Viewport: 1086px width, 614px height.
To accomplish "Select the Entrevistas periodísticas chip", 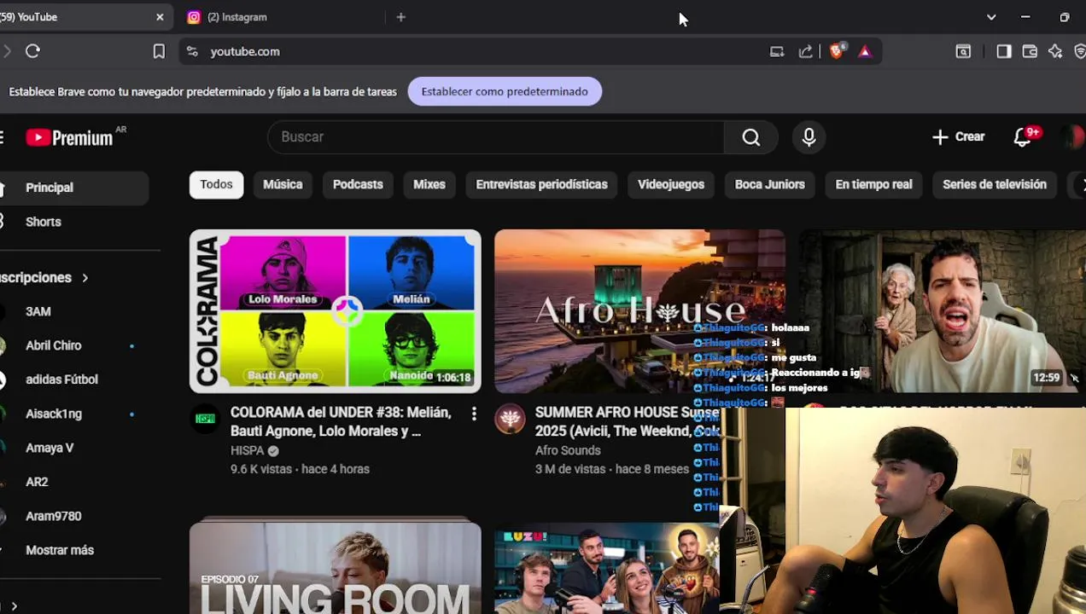I will click(541, 184).
